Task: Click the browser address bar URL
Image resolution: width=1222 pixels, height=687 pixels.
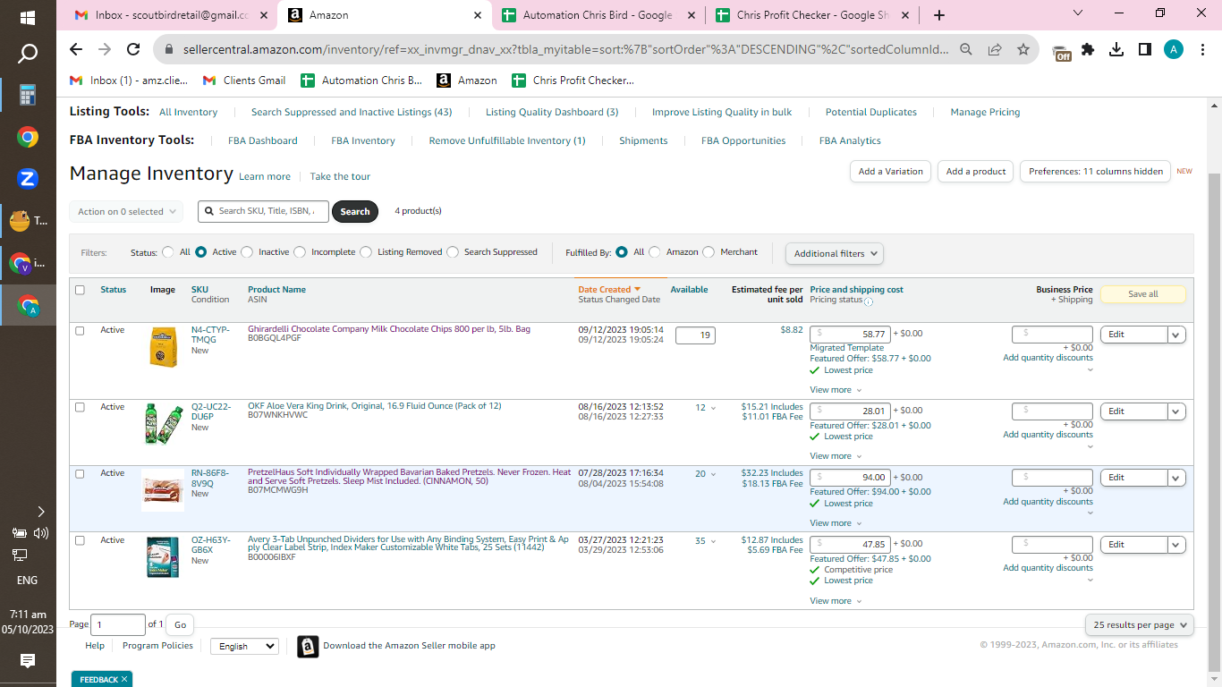Action: point(565,50)
